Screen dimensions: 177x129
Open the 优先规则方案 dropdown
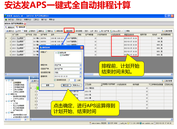[80, 73]
